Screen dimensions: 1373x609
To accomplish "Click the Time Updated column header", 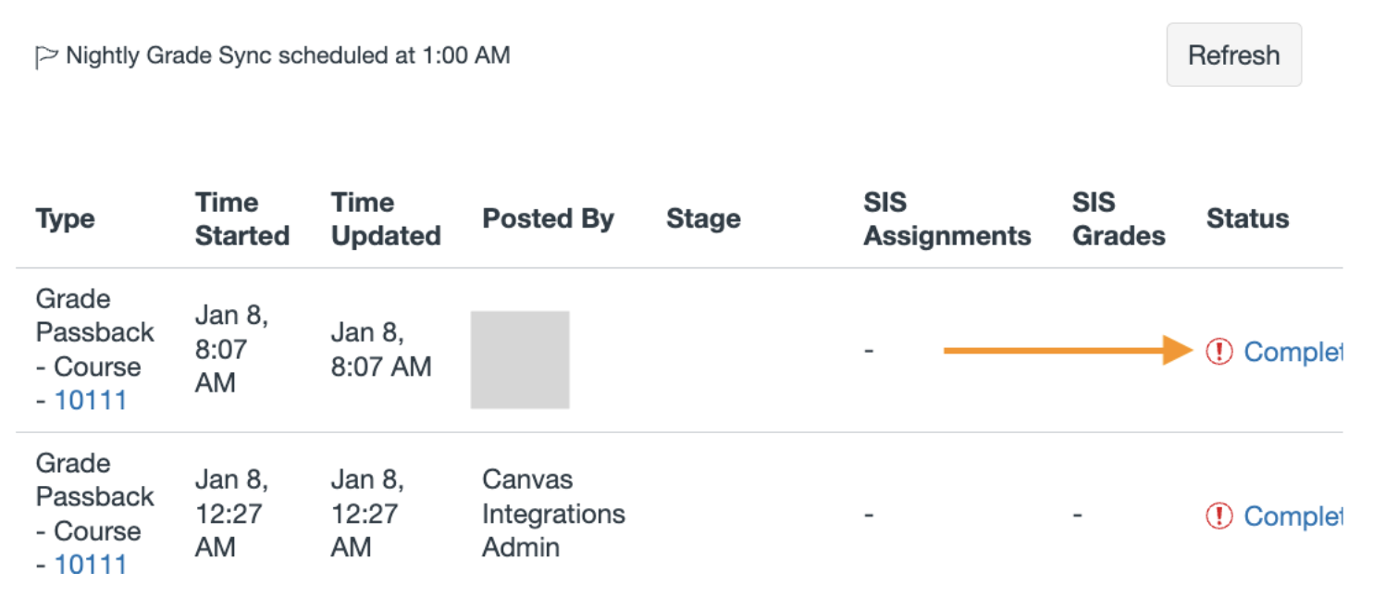I will 385,219.
